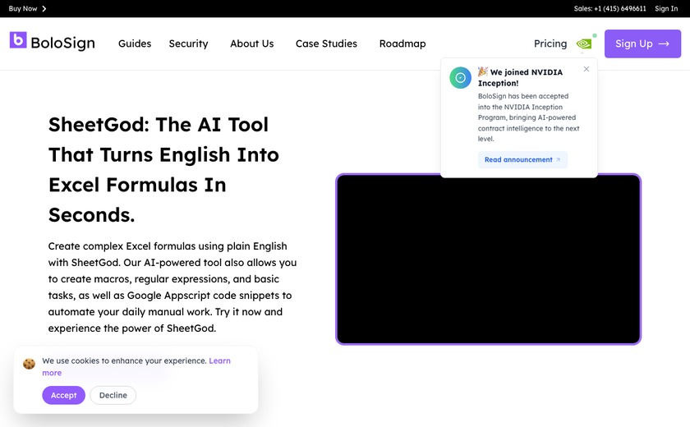690x427 pixels.
Task: Click the NVIDIA logo icon beside Pricing
Action: tap(584, 44)
